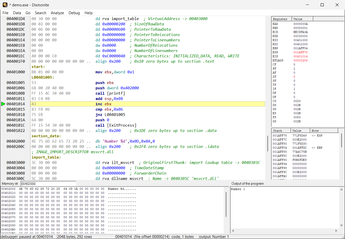Viewport: 345px width, 239px height.
Task: Click the stack panel vertical scrollbar
Action: 342,140
